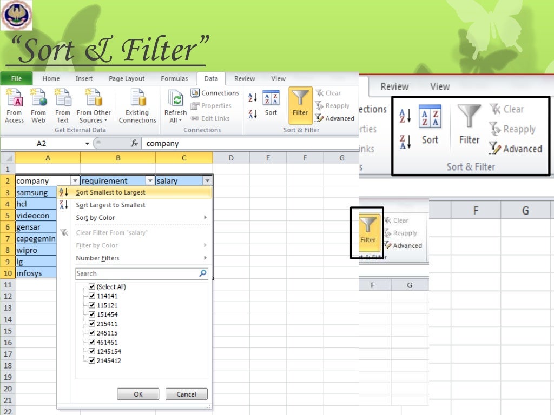Image resolution: width=554 pixels, height=415 pixels.
Task: Click the salary column filter arrow
Action: (x=207, y=180)
